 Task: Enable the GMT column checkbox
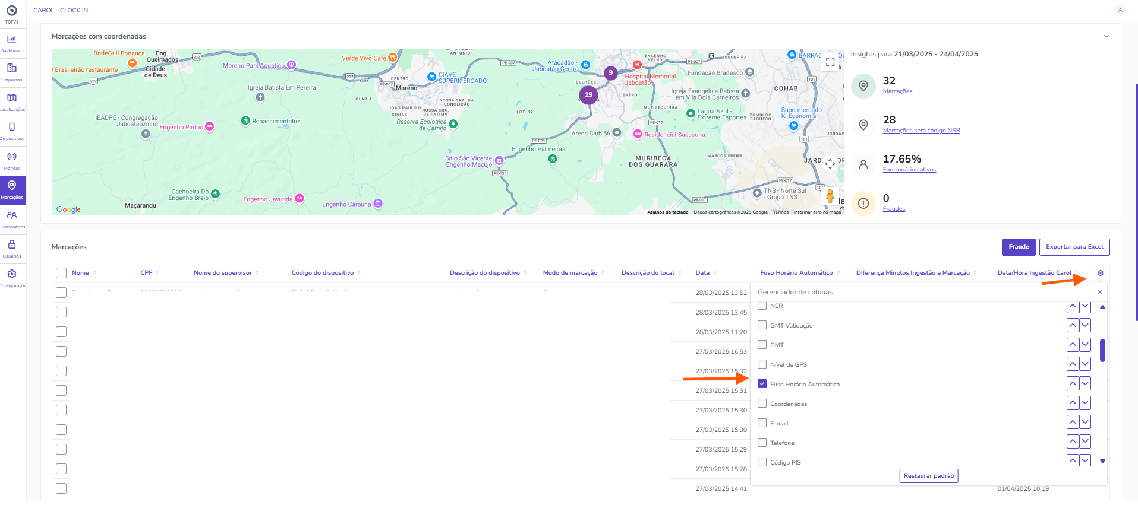coord(762,345)
